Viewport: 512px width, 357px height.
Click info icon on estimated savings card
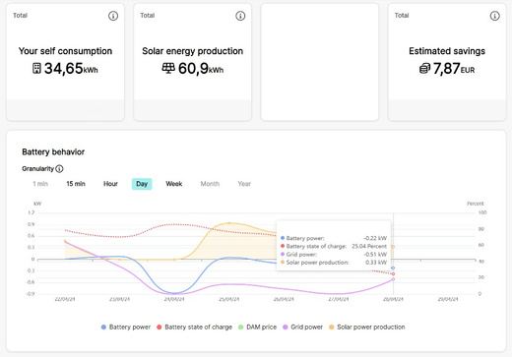coord(495,16)
